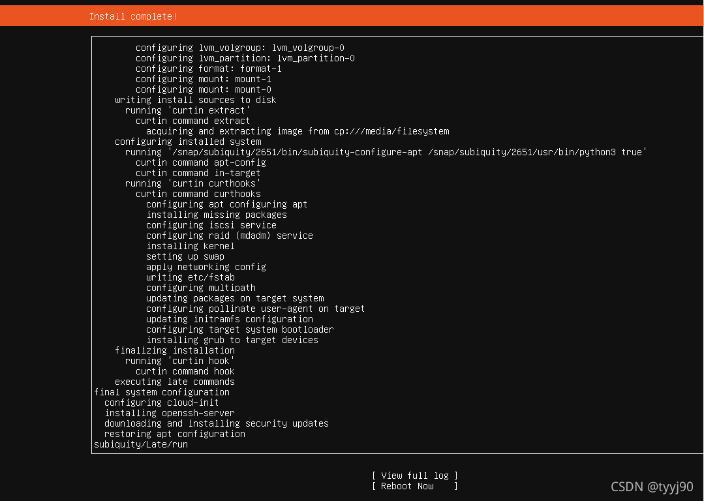
Task: Select 'installing missing packages' log line
Action: [217, 215]
